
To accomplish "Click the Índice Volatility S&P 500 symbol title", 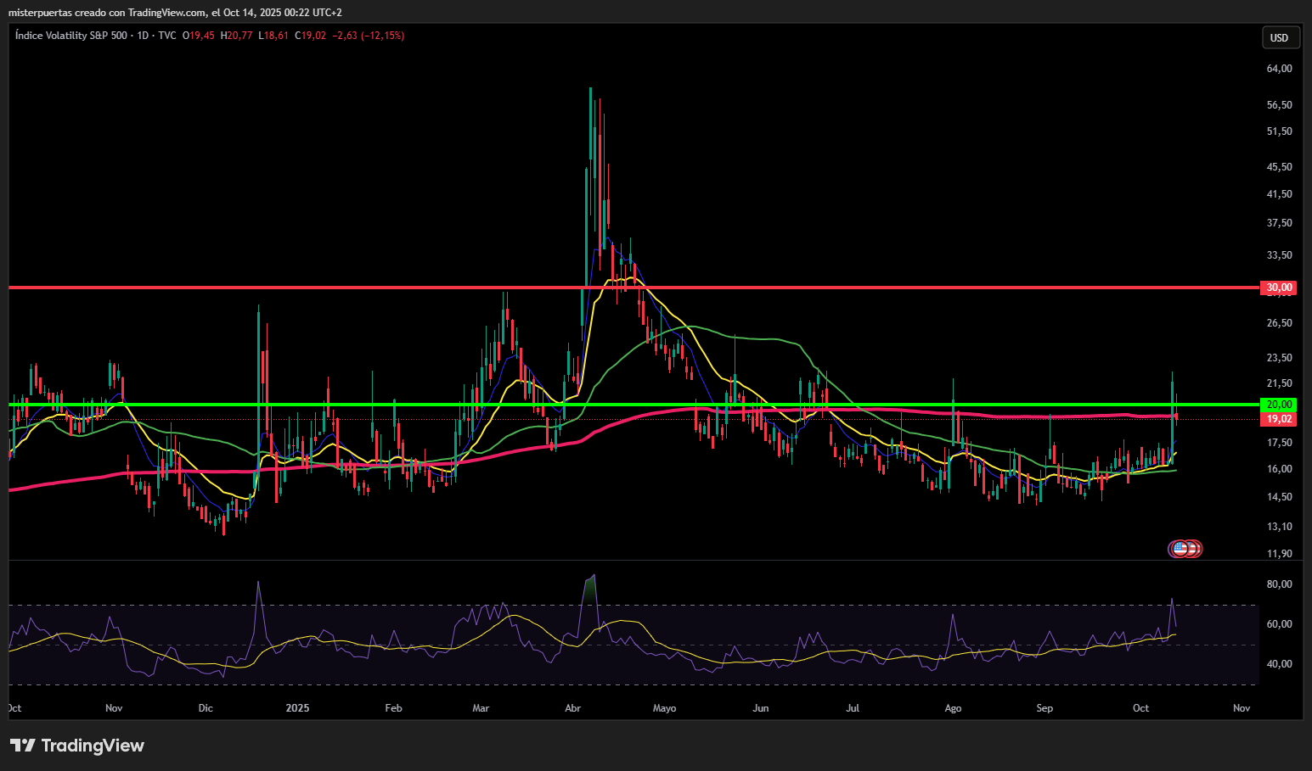I will tap(71, 36).
